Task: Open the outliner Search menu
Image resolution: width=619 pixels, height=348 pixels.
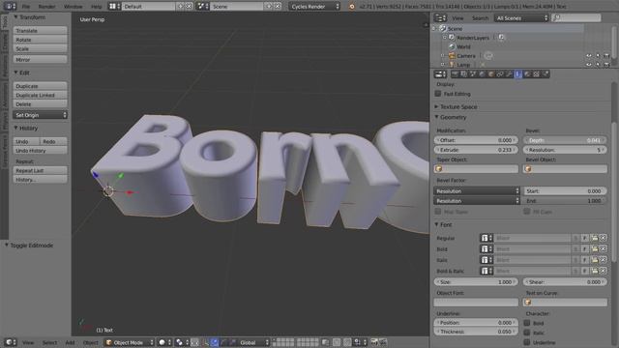Action: tap(480, 18)
